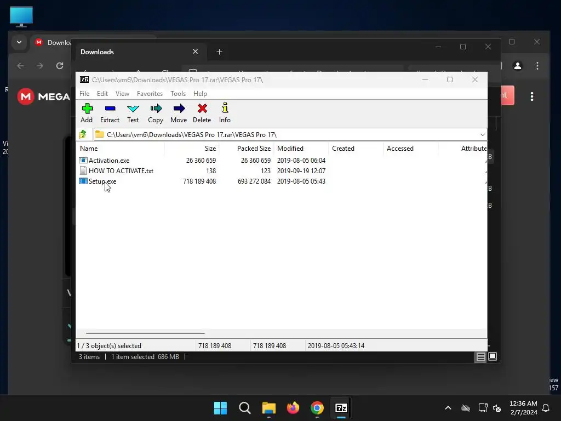This screenshot has width=561, height=421.
Task: Open the notifications bell in taskbar
Action: click(546, 408)
